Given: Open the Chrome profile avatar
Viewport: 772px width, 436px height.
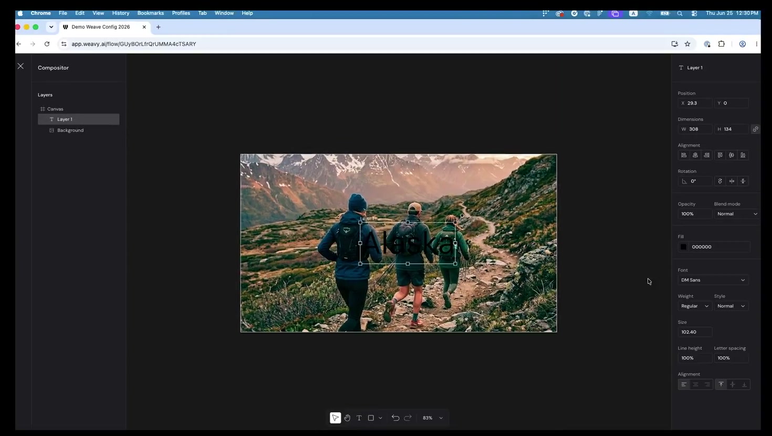Looking at the screenshot, I should tap(743, 44).
